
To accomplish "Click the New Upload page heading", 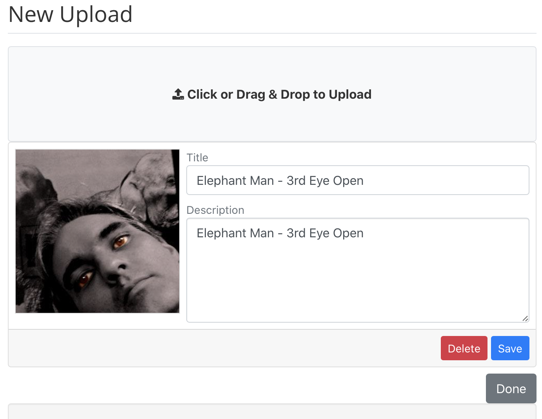I will click(x=71, y=14).
